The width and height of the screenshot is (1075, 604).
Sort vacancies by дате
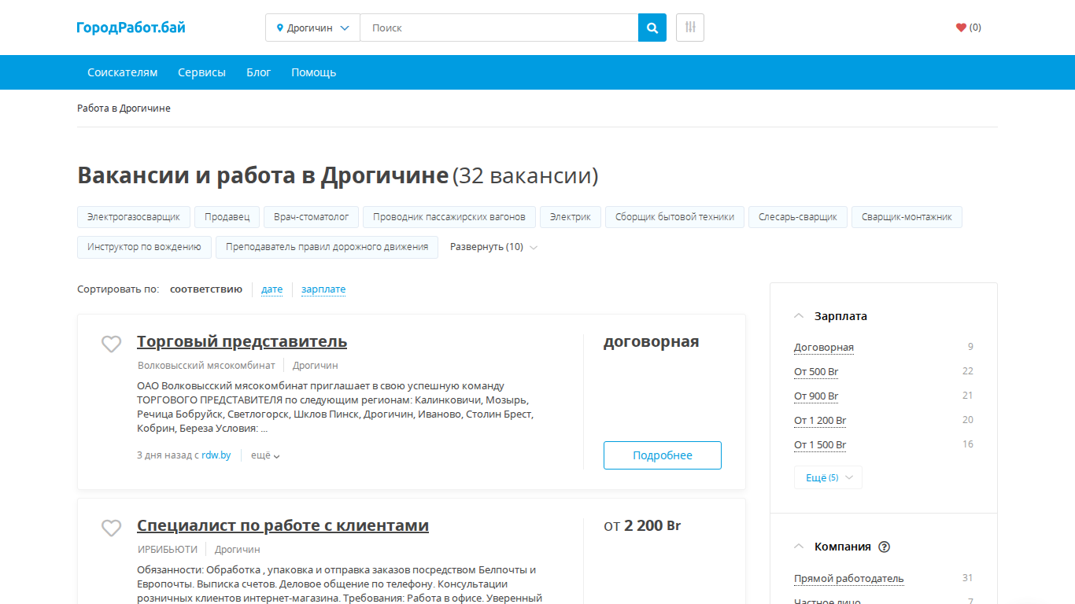click(272, 289)
